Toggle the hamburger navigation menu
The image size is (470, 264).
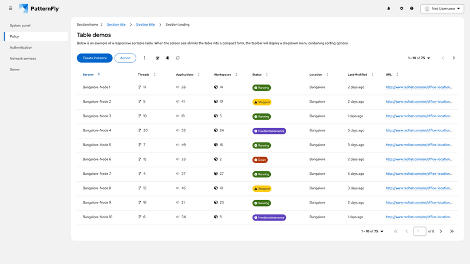(11, 8)
